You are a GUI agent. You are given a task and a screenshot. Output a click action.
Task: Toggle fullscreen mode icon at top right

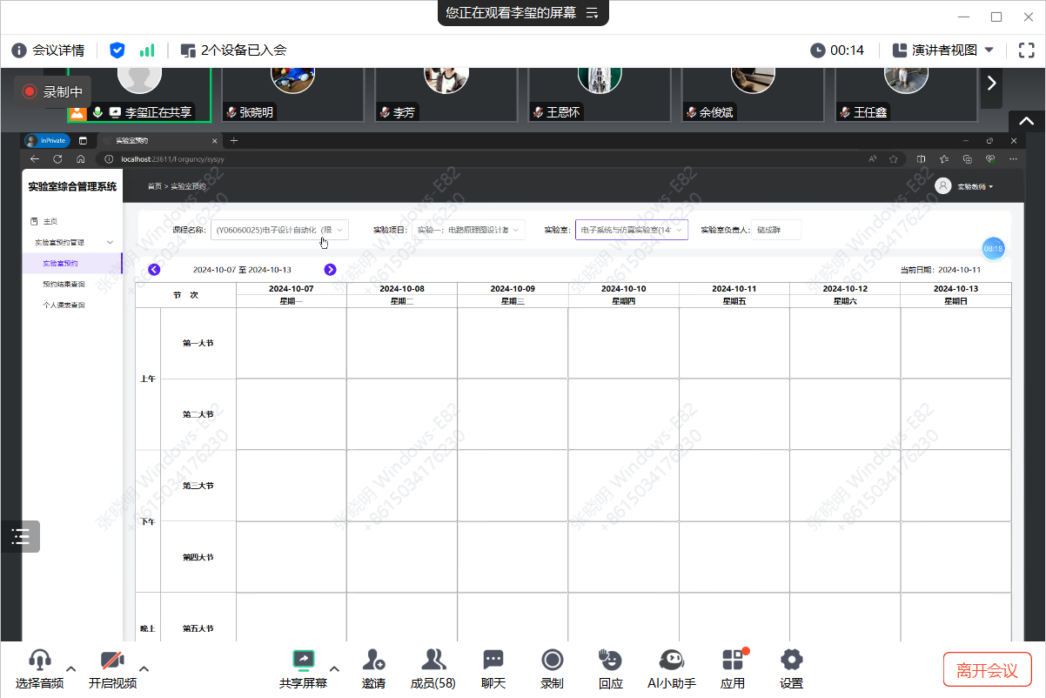click(x=1026, y=50)
